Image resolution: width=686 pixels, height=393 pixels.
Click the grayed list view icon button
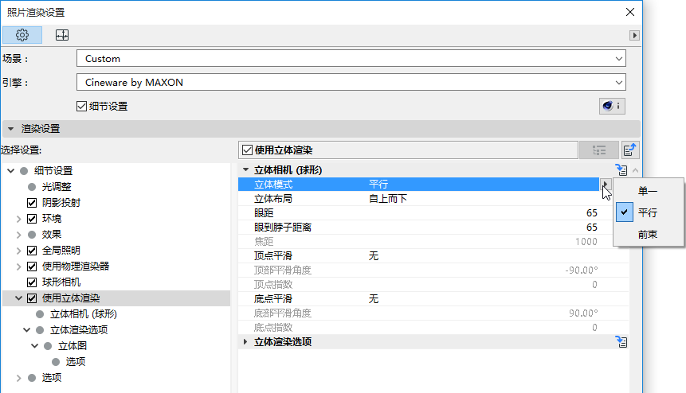pos(599,150)
